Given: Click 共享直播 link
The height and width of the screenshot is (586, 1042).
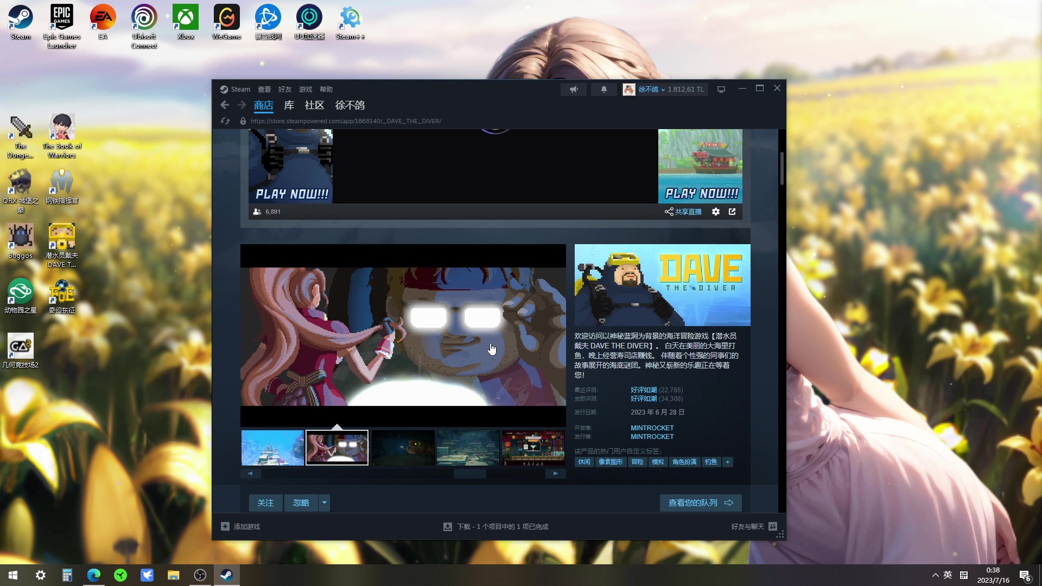Looking at the screenshot, I should (x=683, y=212).
